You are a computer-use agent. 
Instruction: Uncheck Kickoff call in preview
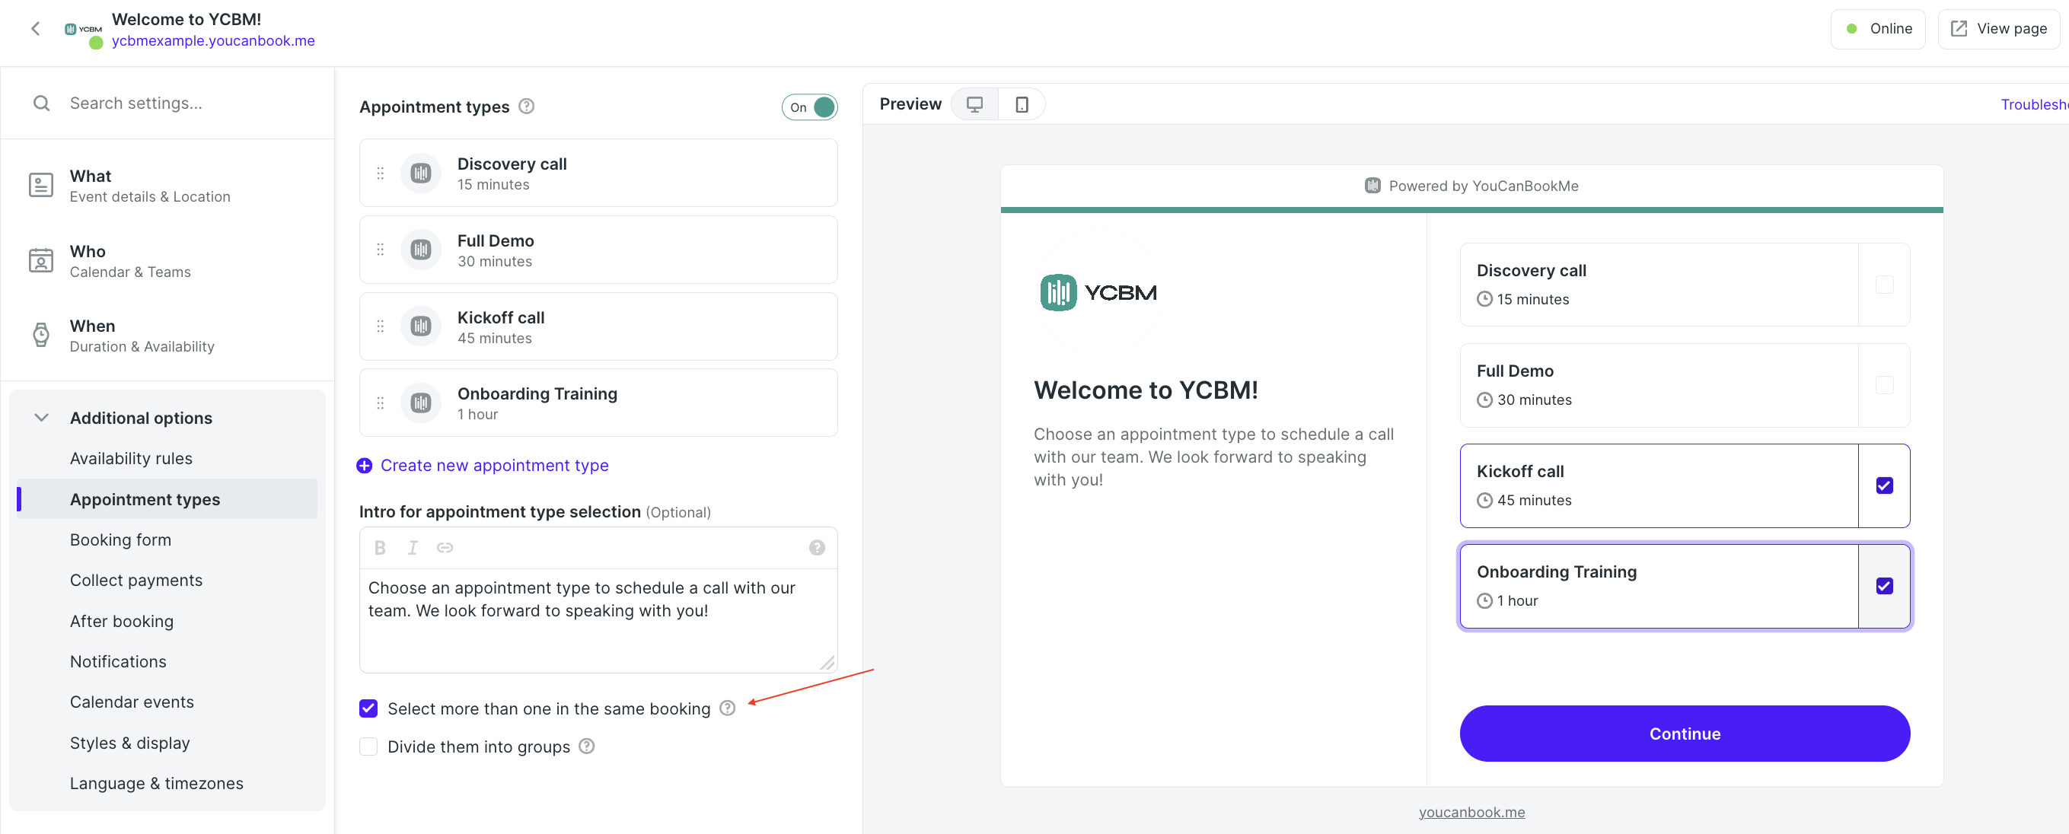[1884, 485]
